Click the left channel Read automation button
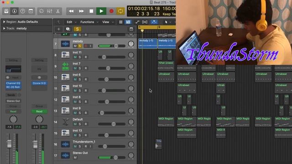 pyautogui.click(x=13, y=111)
